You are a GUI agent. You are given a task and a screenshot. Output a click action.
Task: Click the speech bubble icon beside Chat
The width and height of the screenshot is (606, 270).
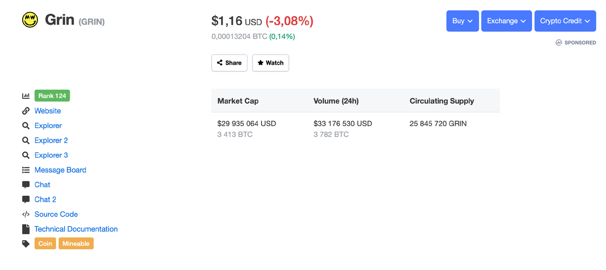click(x=26, y=185)
